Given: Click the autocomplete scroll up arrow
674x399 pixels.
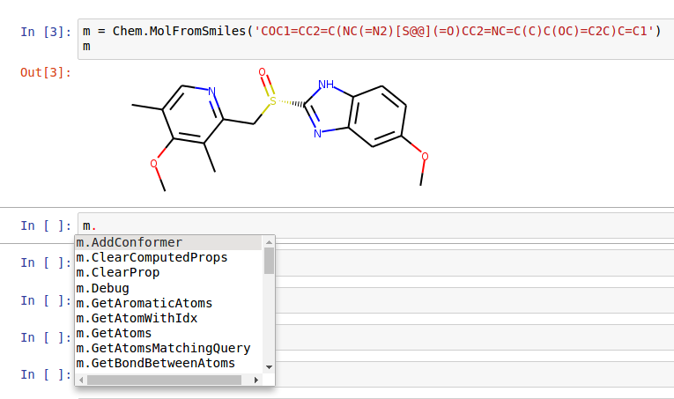Looking at the screenshot, I should [269, 242].
